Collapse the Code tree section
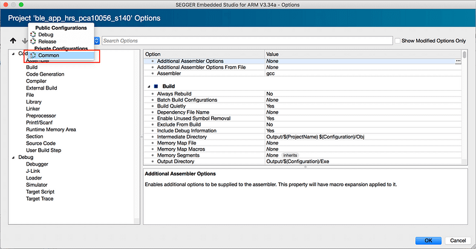 tap(14, 54)
